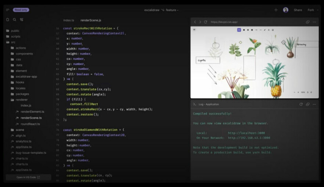Open index.js in renderer folder
Screen dimensions: 324x187
pos(26,106)
